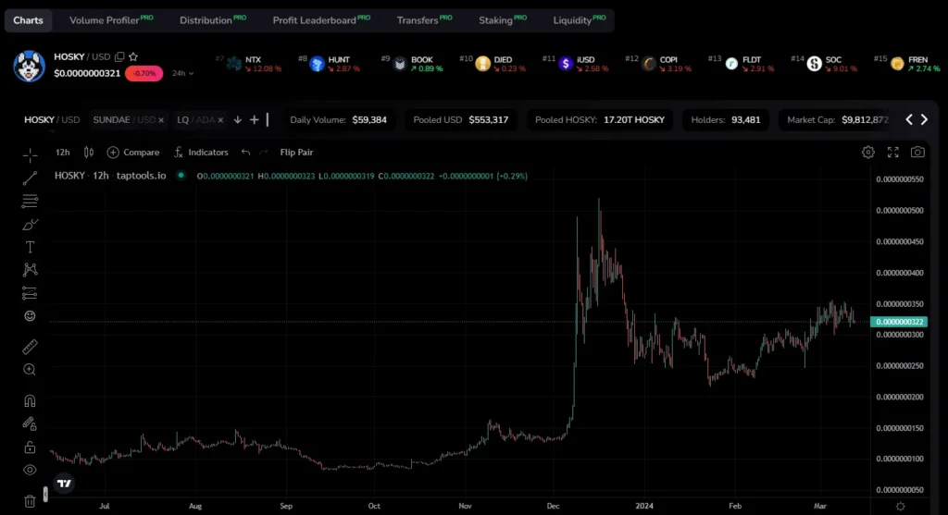Open the Staking tab
This screenshot has width=948, height=515.
503,20
